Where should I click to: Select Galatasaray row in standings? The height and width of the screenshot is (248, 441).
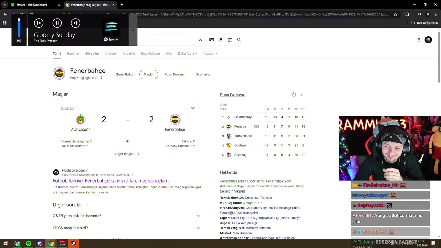pyautogui.click(x=263, y=117)
